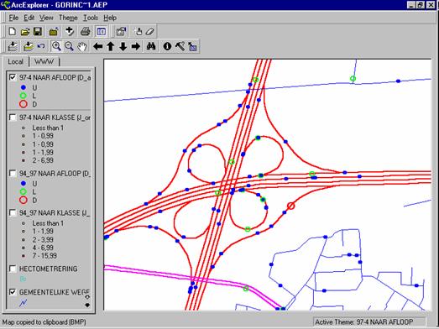Create a new project with the blank page icon
Image resolution: width=439 pixels, height=329 pixels.
point(12,31)
